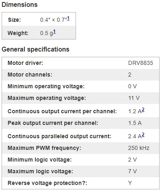Select the DRV8835 motor driver value
The image size is (162, 193).
141,63
